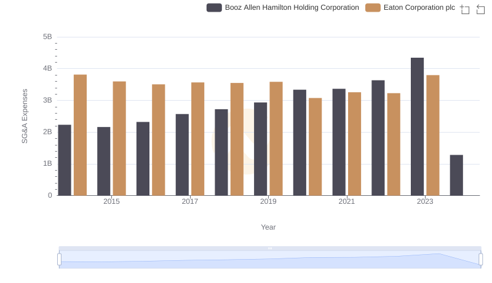
Task: Click the add-selection icon beside the legend
Action: click(x=465, y=9)
